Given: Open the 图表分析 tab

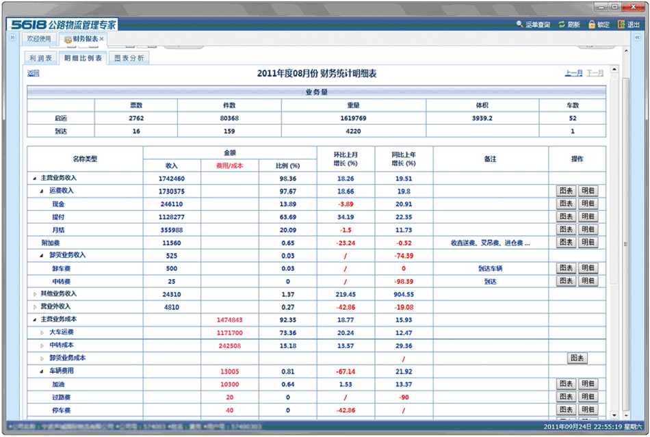Looking at the screenshot, I should 129,58.
